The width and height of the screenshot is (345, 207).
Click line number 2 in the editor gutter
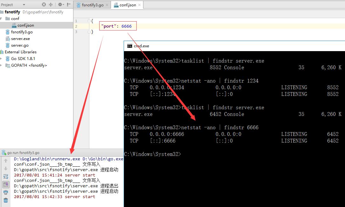[76, 26]
